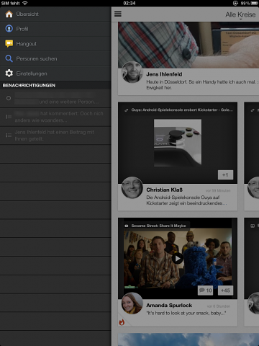
Task: Open the sky photo post at bottom
Action: (x=188, y=340)
